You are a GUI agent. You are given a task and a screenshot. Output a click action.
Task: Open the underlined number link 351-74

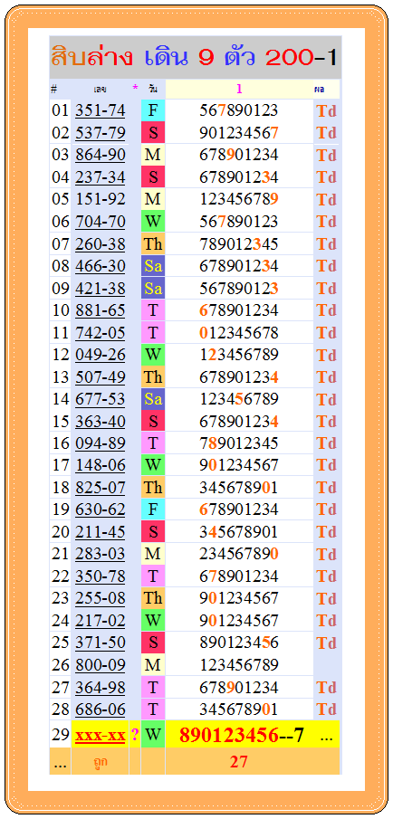pos(101,110)
